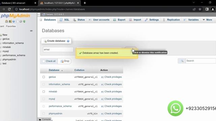
Task: Open mysql database link in table
Action: [52, 99]
